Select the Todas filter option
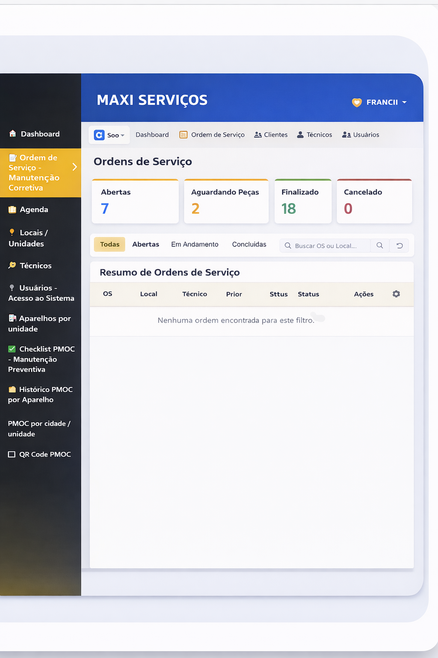 [x=109, y=244]
